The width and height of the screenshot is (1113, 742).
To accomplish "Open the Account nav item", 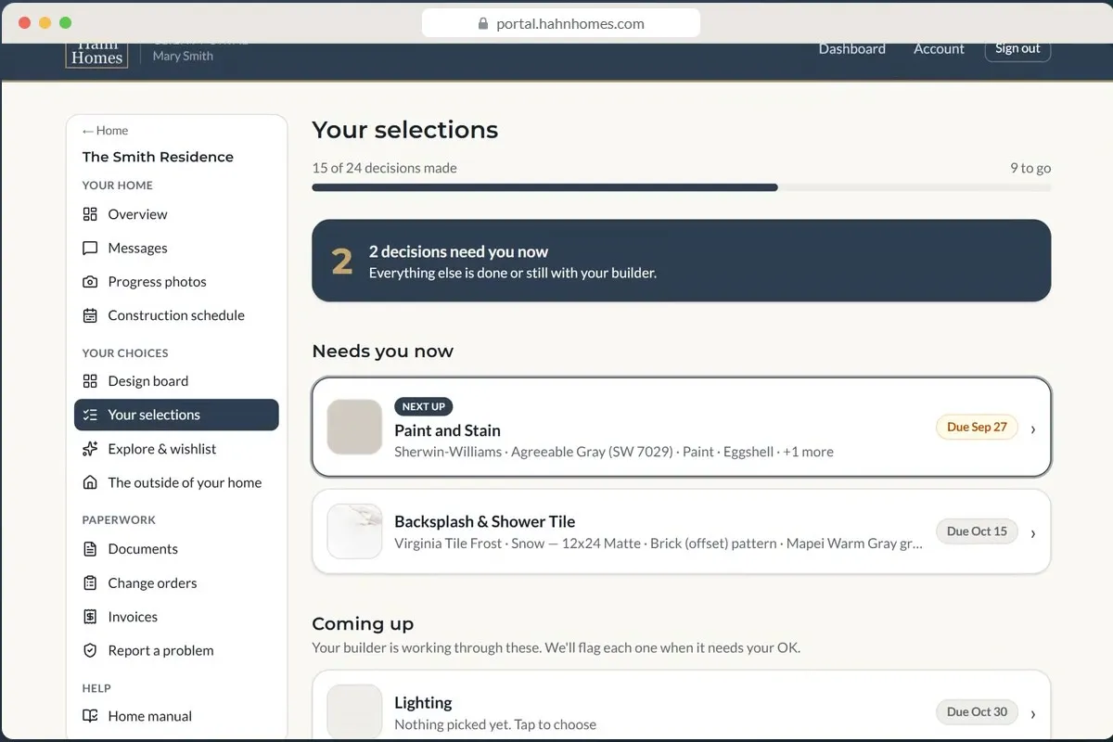I will click(x=940, y=49).
